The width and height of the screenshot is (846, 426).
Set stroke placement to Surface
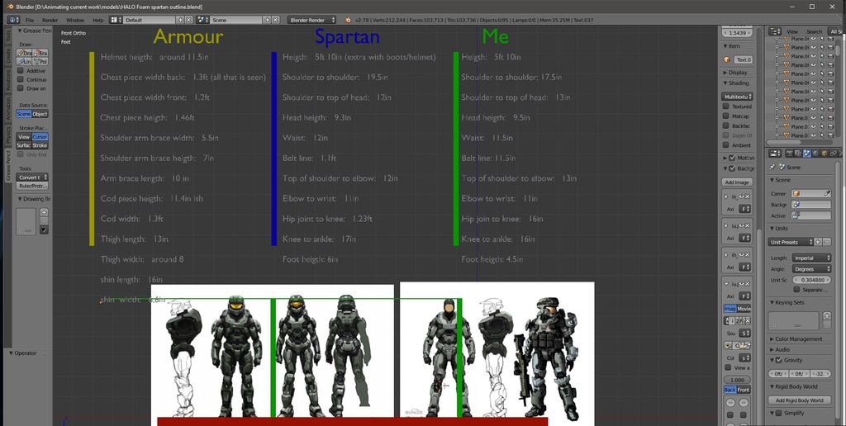coord(24,145)
